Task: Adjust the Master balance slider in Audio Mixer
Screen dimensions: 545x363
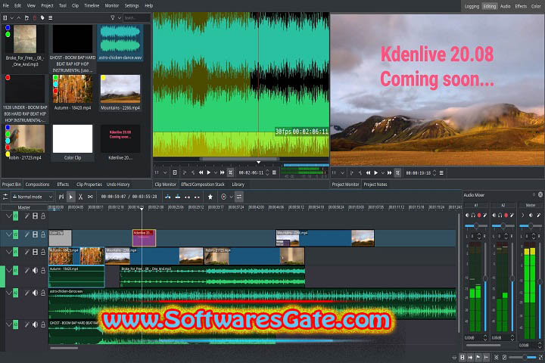Action: click(531, 226)
